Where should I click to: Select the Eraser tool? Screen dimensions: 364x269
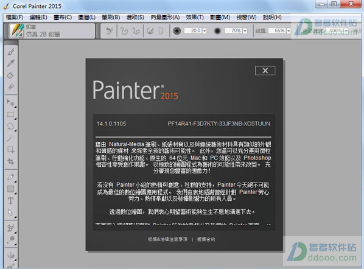click(11, 86)
